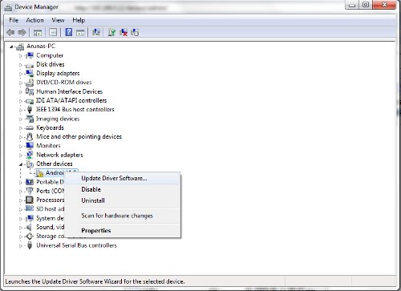Select the Monitors tree label
401x291 pixels.
[48, 146]
